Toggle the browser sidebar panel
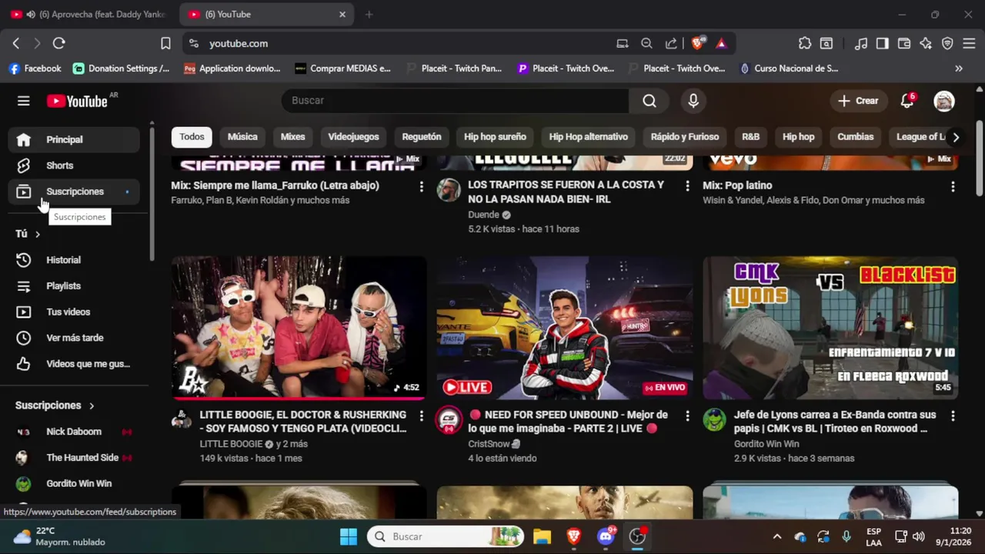Viewport: 985px width, 554px height. tap(883, 44)
